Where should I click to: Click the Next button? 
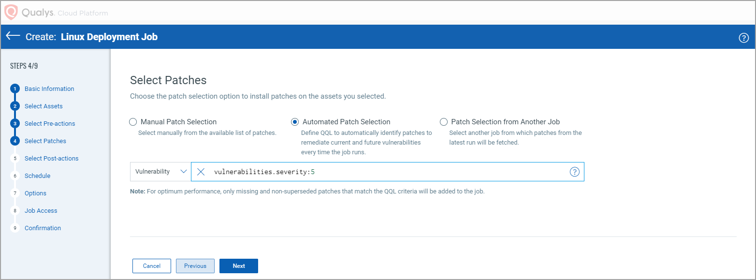coord(239,266)
